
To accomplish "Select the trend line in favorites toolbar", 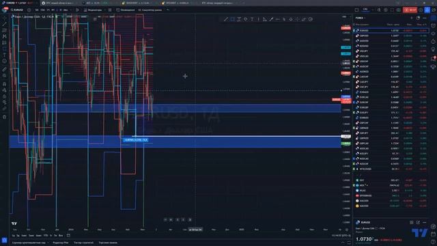I will coord(226,19).
